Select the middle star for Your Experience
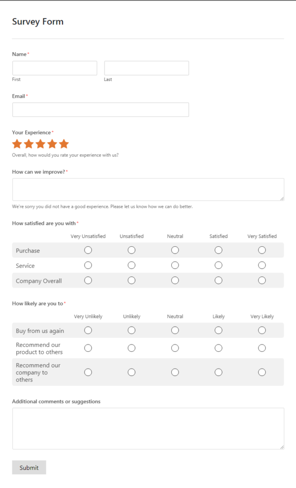The height and width of the screenshot is (488, 296). pos(40,144)
